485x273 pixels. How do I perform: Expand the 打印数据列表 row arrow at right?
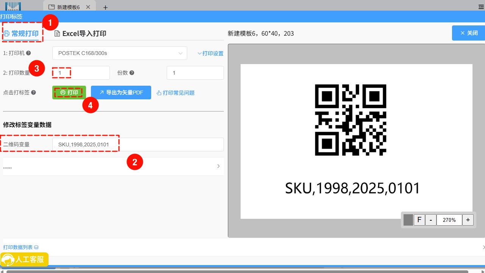coord(483,247)
